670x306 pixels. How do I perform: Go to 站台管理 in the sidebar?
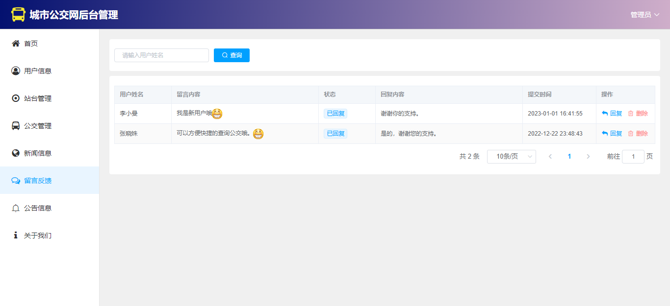50,98
